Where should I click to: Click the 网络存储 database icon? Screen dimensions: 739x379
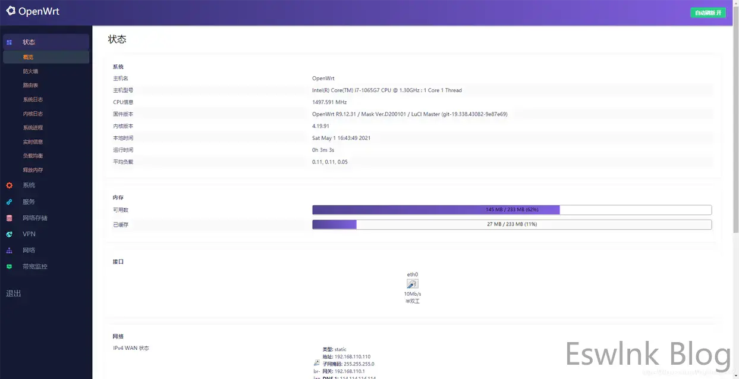(10, 218)
